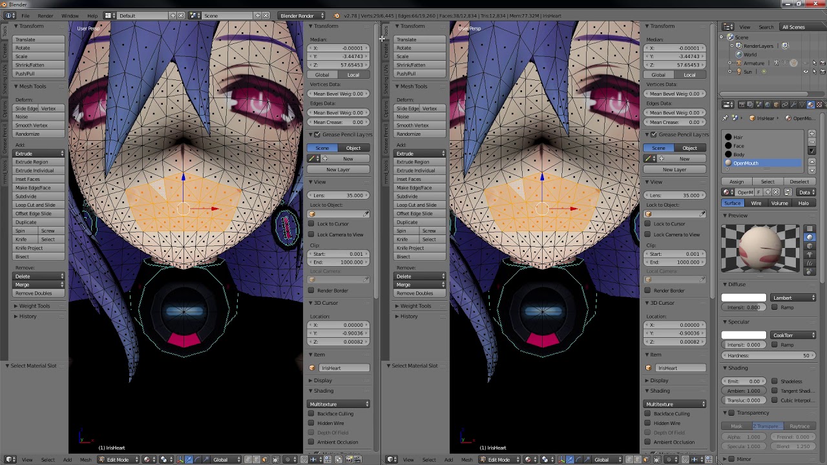Viewport: 827px width, 465px height.
Task: Open Blender Render engine dropdown
Action: point(301,15)
